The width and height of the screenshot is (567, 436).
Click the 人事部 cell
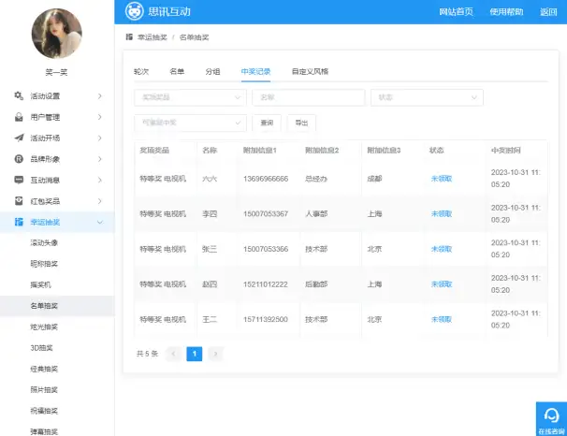tap(316, 213)
